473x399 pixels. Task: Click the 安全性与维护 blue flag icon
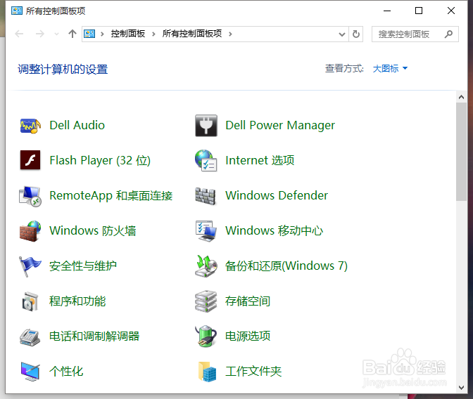[x=30, y=266]
